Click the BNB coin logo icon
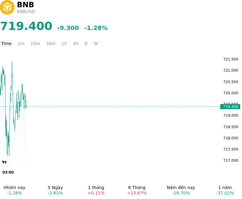 coord(7,7)
